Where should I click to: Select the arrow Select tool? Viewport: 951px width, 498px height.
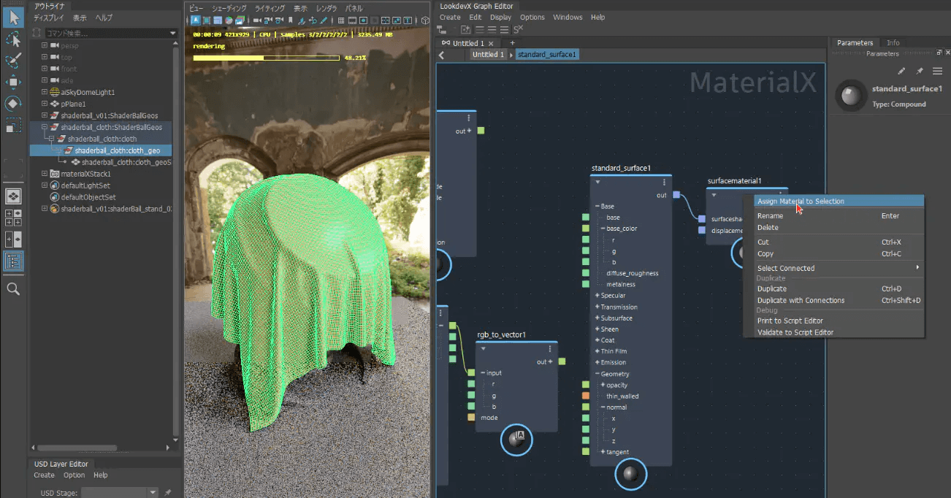(x=14, y=17)
